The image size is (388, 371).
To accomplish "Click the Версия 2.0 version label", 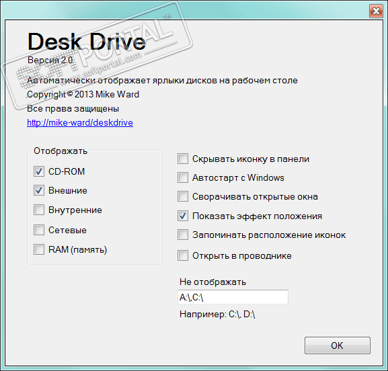I will pyautogui.click(x=50, y=60).
